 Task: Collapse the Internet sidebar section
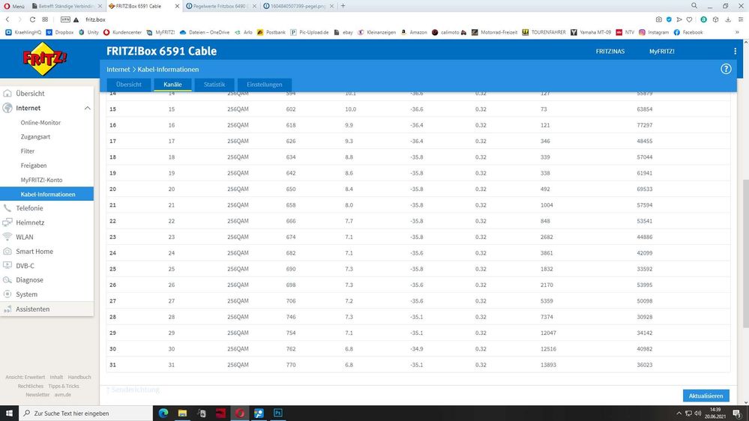coord(88,109)
